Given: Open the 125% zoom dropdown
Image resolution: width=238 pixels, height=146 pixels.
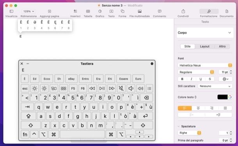Looking at the screenshot, I should click(28, 11).
